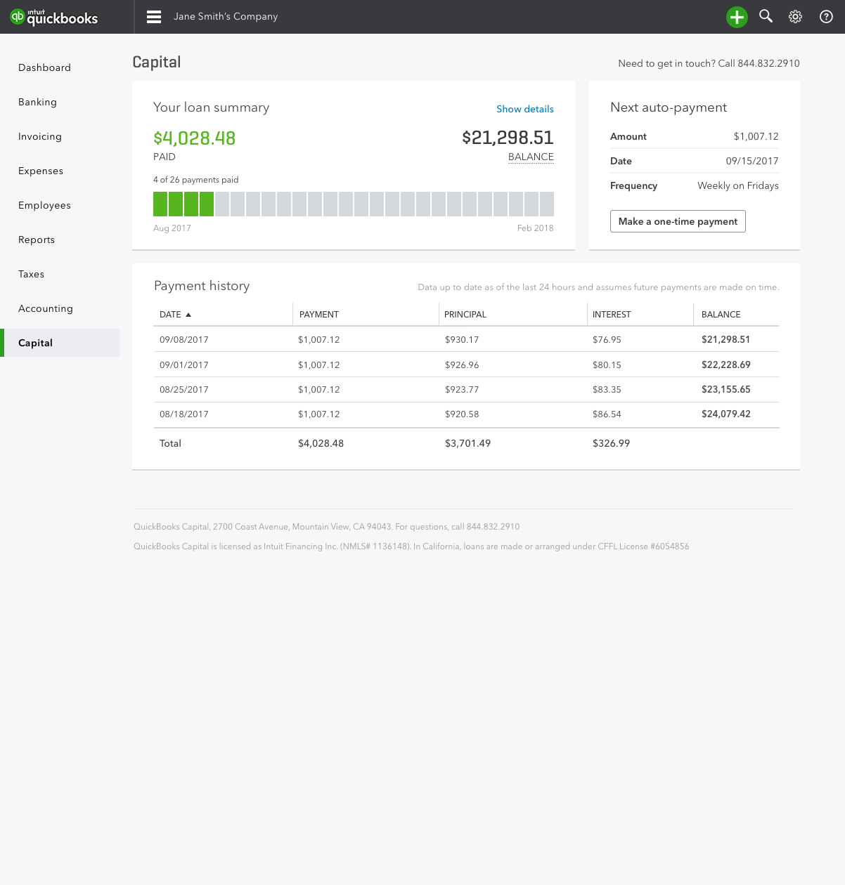Click the first green paid payment block
The image size is (845, 885).
click(160, 204)
